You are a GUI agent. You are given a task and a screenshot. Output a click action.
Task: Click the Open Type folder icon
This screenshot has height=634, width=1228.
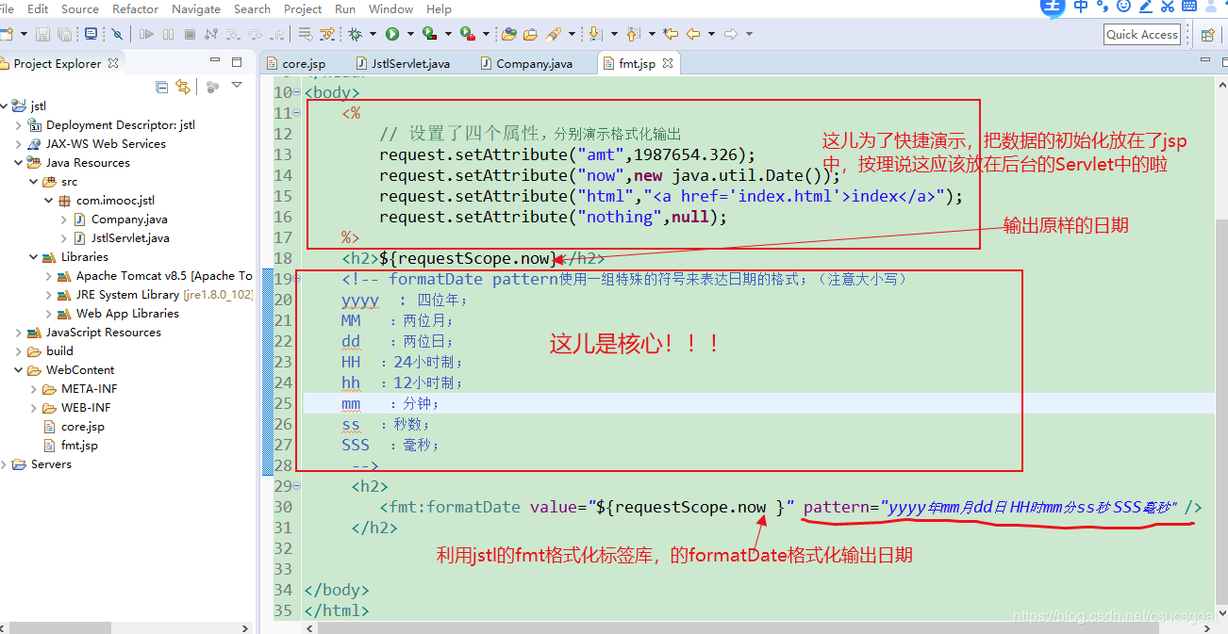pyautogui.click(x=508, y=34)
